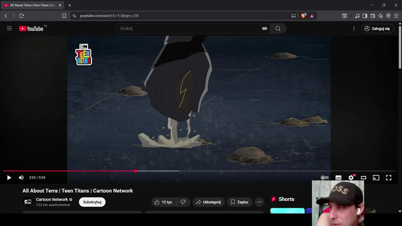Viewport: 402px width, 226px height.
Task: Play the video
Action: click(x=9, y=178)
